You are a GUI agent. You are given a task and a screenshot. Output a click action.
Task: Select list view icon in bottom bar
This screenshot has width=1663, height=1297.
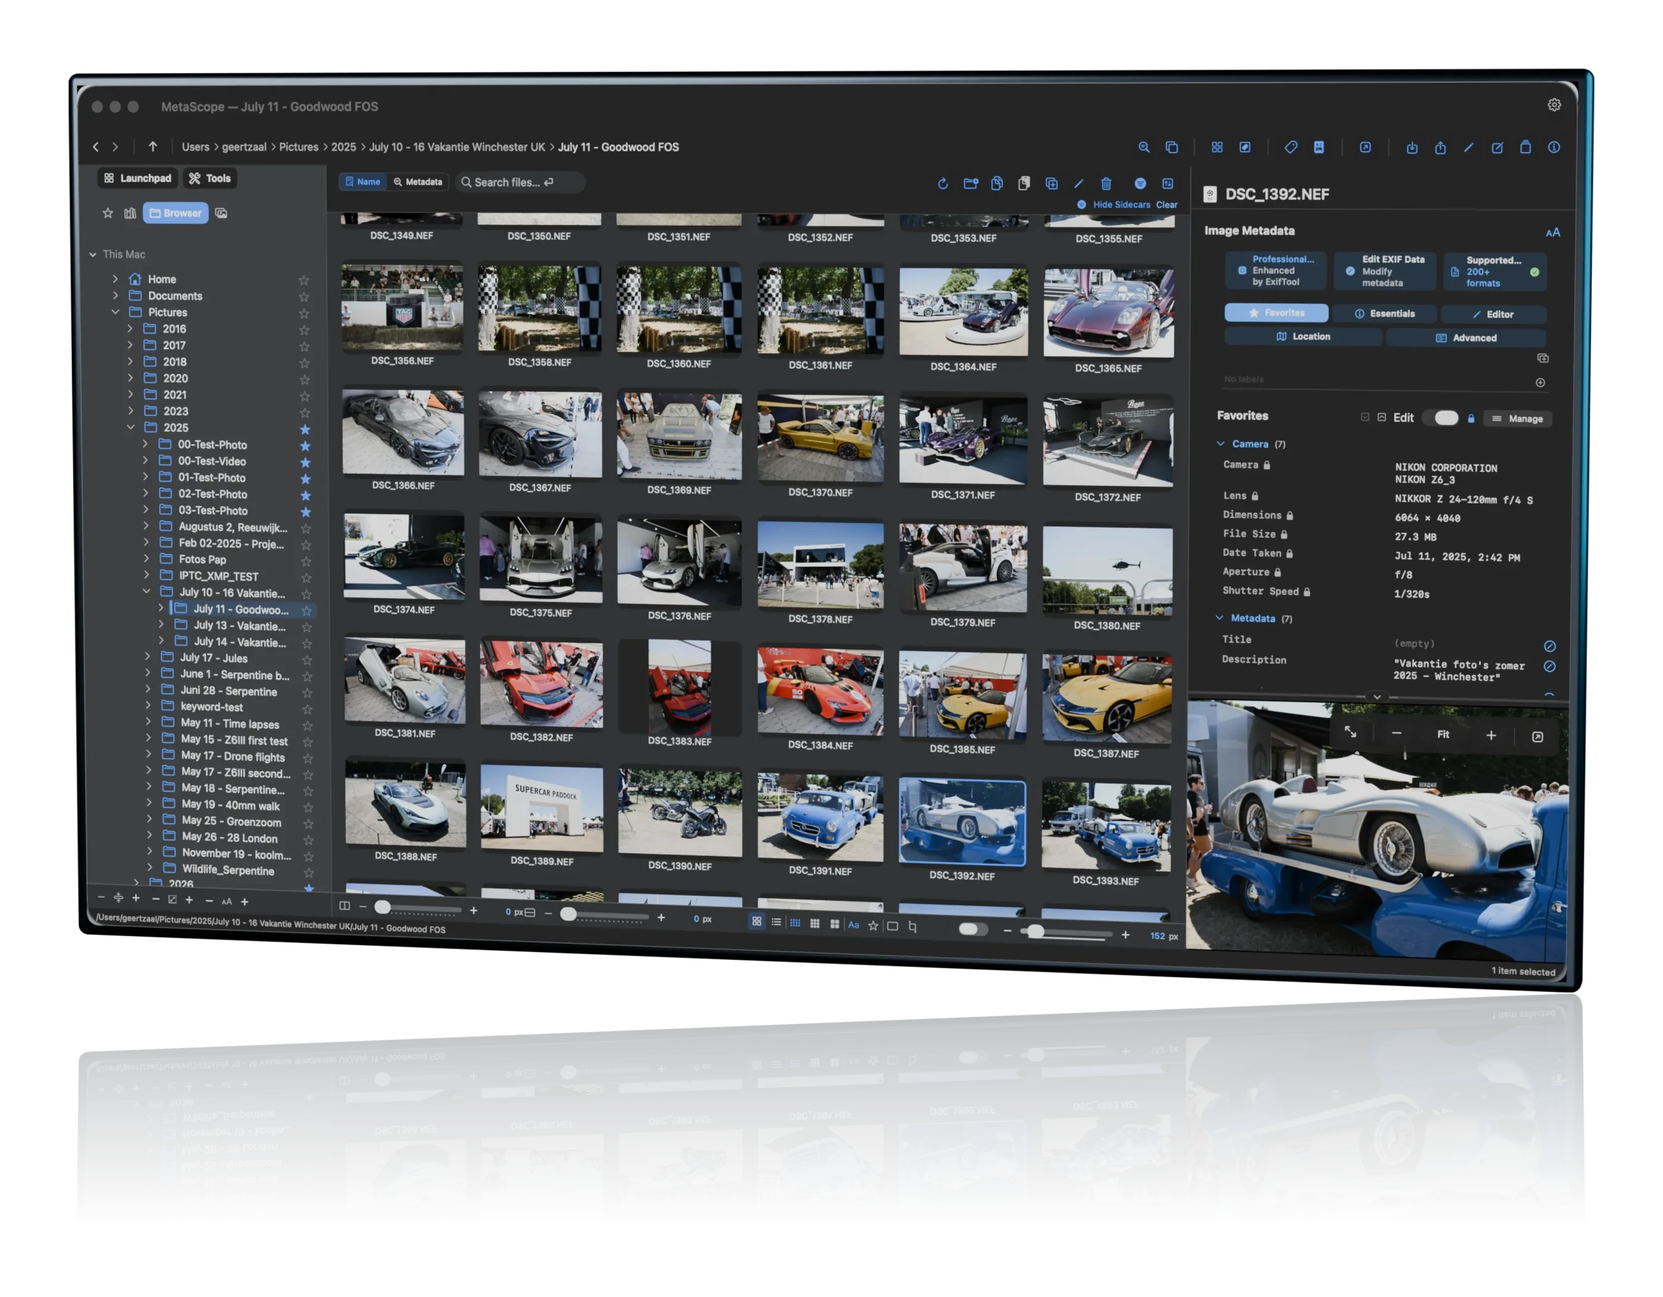[776, 922]
